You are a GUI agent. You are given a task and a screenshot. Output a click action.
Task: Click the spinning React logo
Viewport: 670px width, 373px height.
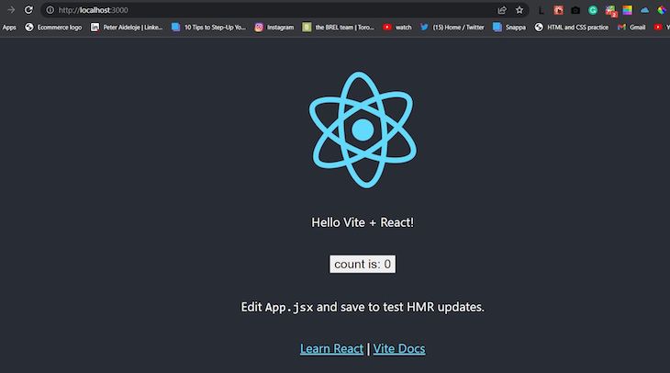(363, 130)
